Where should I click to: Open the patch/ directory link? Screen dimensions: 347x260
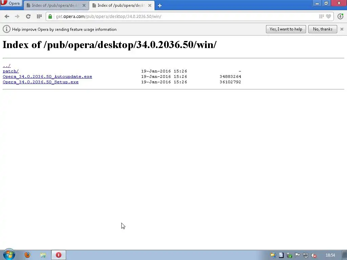pyautogui.click(x=11, y=71)
